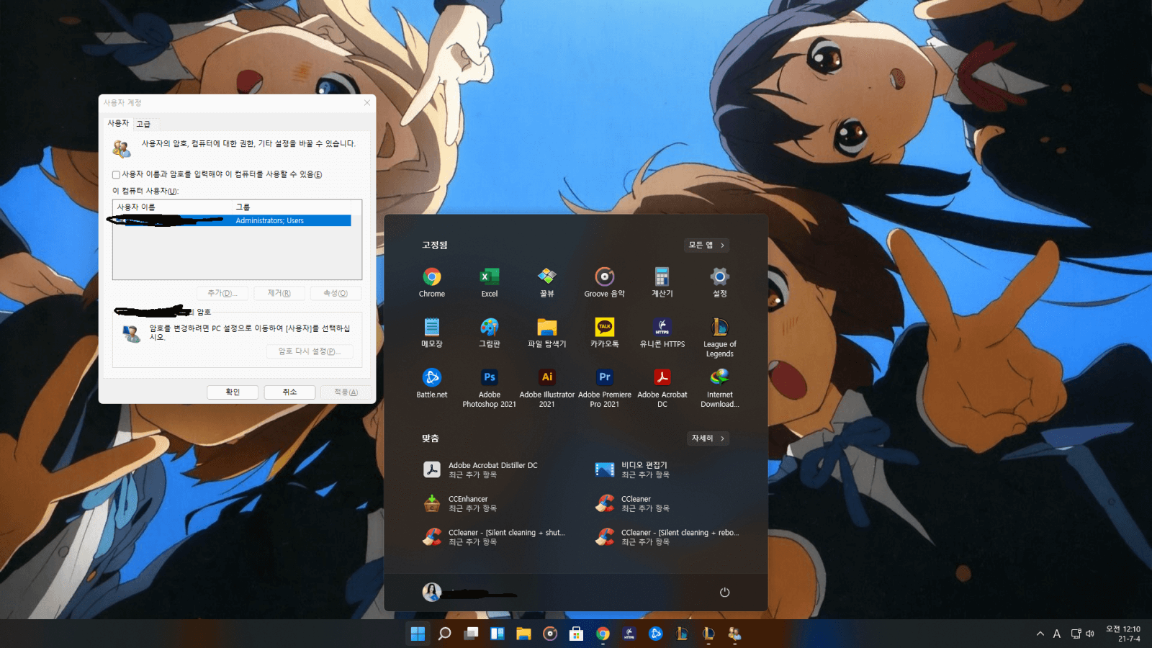Open Battle.net from pinned apps
This screenshot has height=648, width=1152.
click(432, 382)
